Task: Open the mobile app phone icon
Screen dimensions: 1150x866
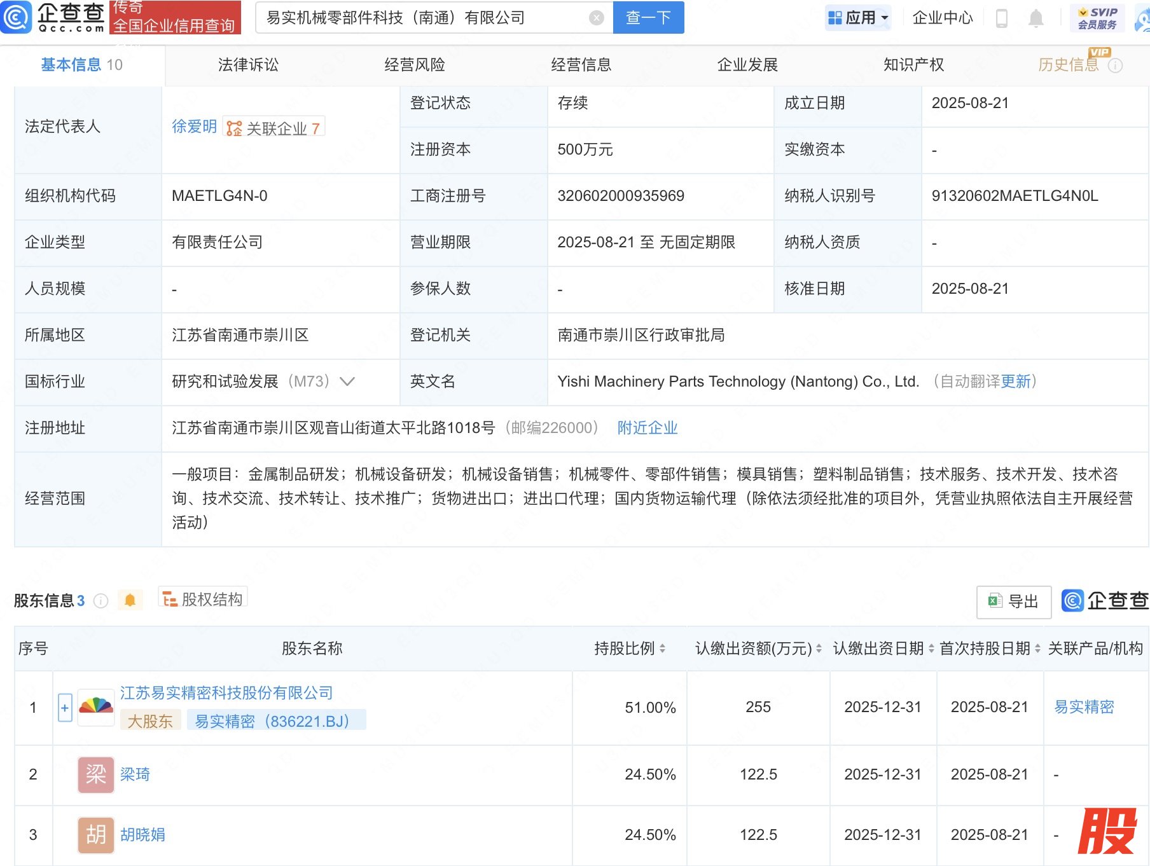Action: [1001, 18]
